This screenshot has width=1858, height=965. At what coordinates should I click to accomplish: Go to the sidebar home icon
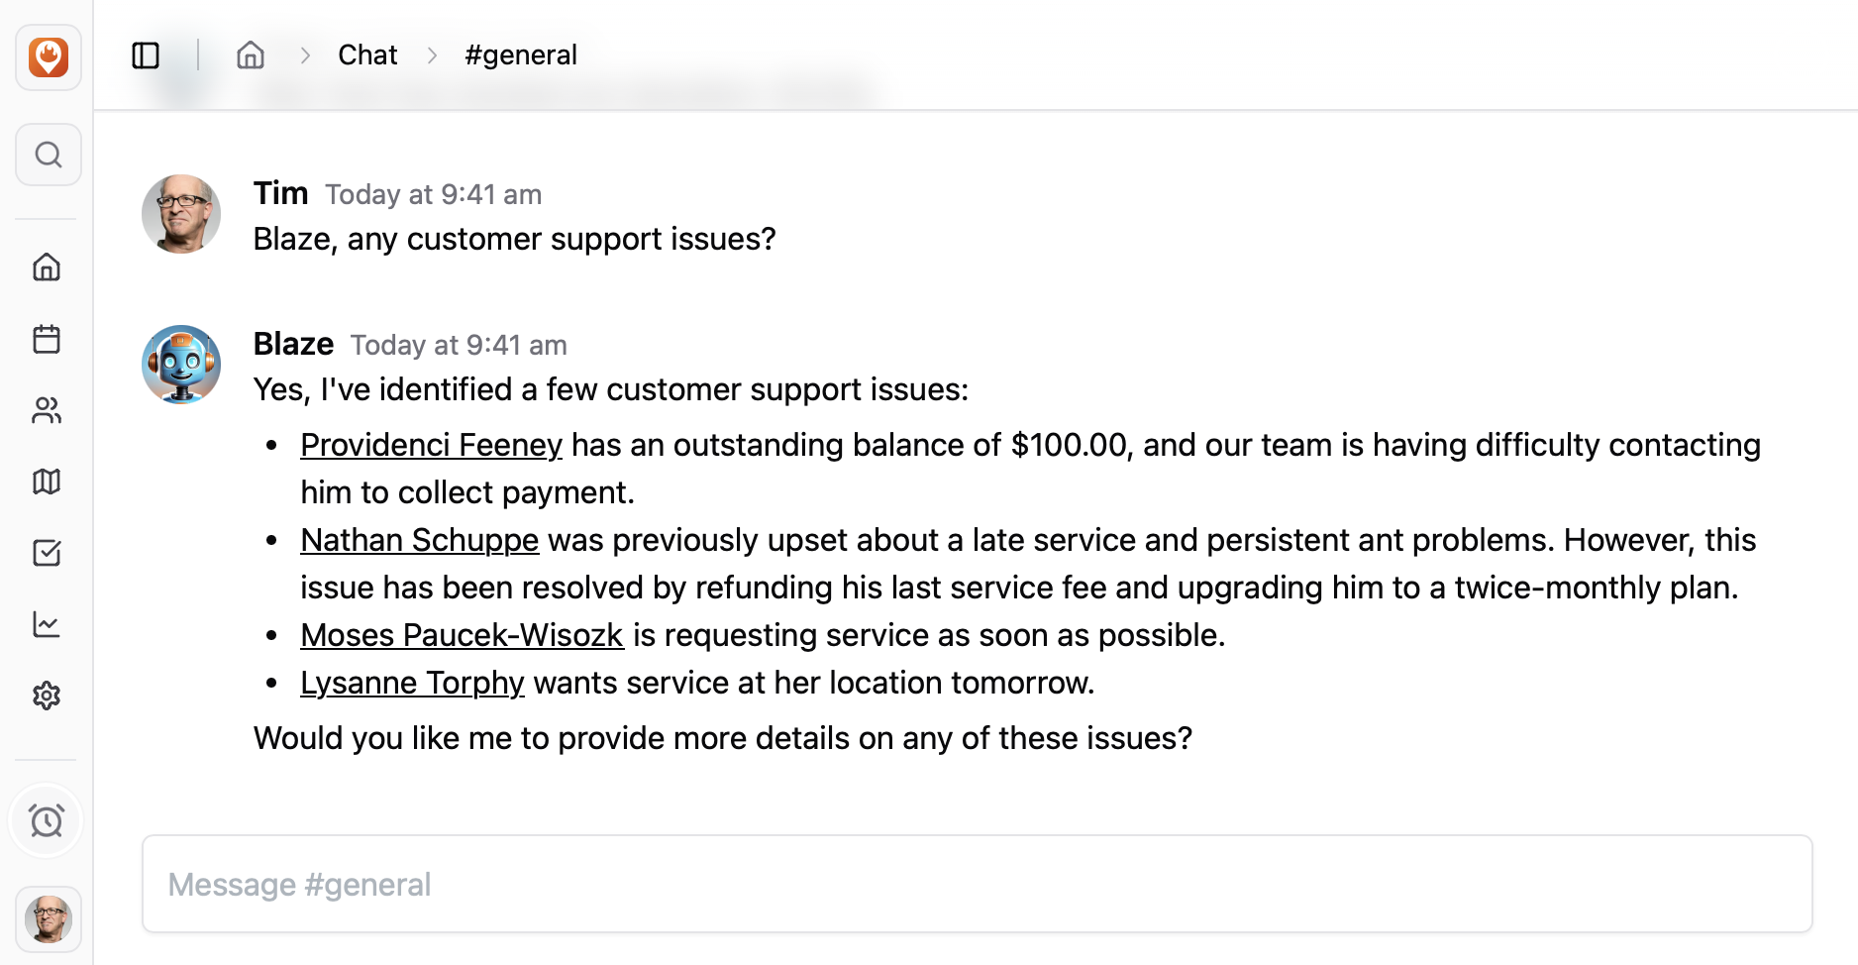pos(47,268)
